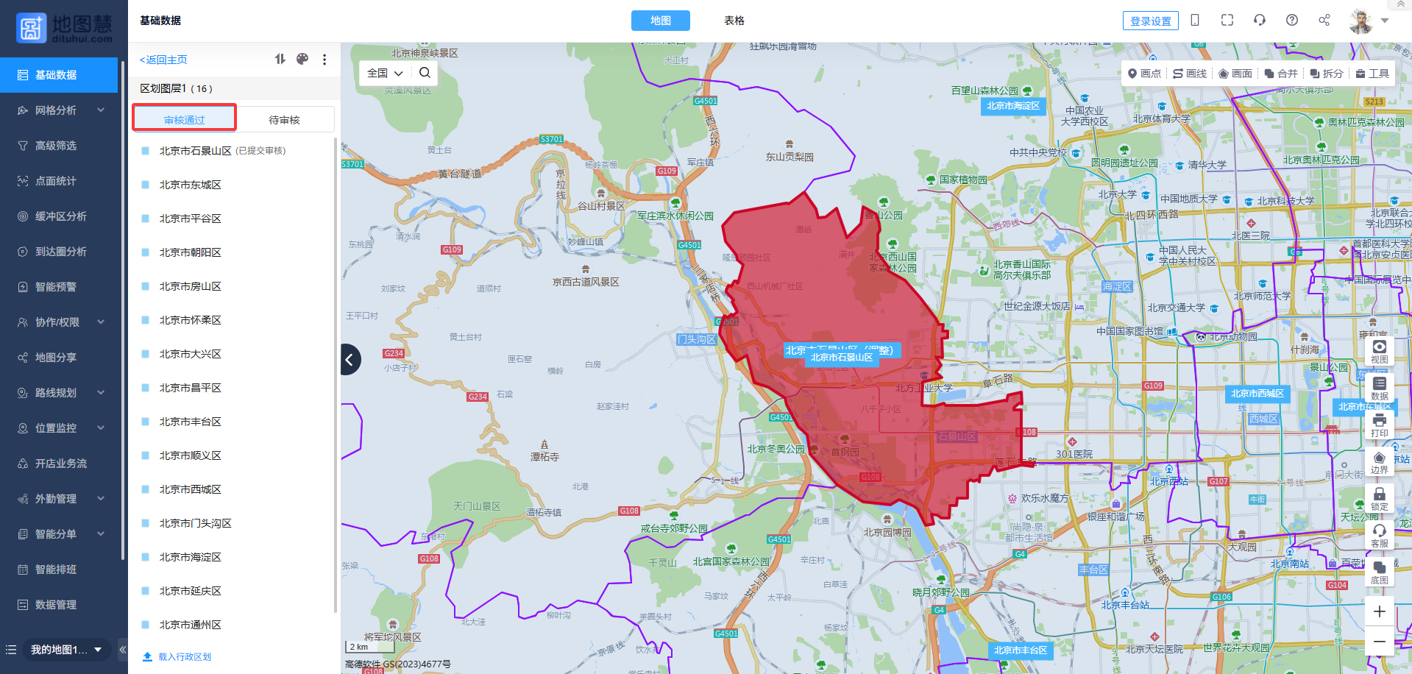Expand the 全国 region dropdown

pos(386,73)
